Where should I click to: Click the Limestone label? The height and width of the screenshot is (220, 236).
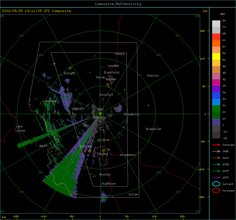[x=50, y=101]
